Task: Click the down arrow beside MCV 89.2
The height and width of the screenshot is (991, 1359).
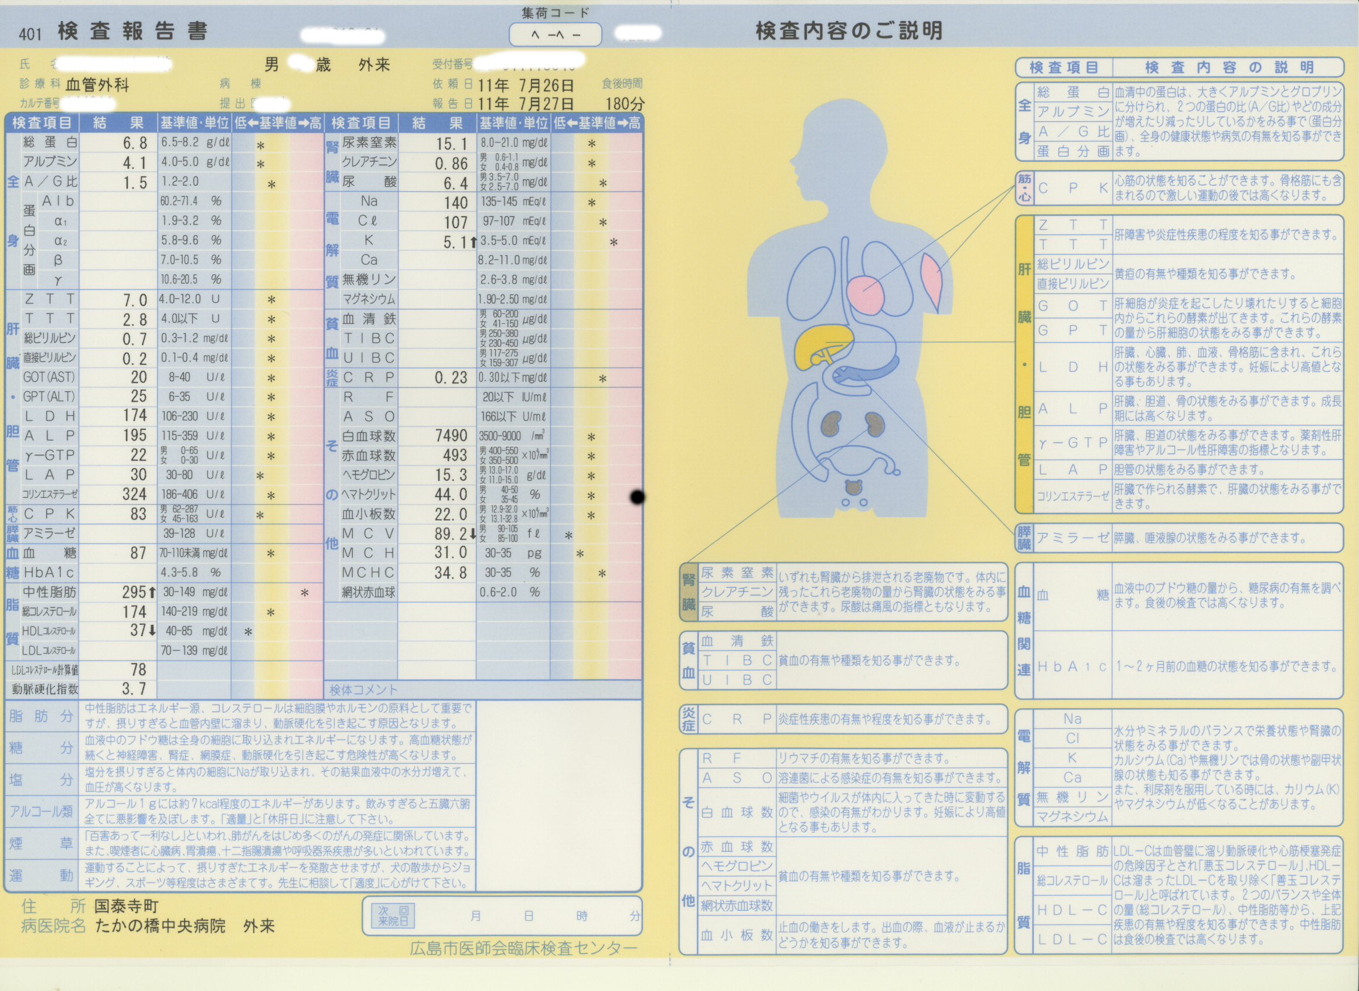Action: tap(473, 534)
